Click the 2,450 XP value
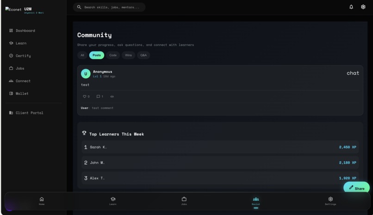 click(x=348, y=147)
